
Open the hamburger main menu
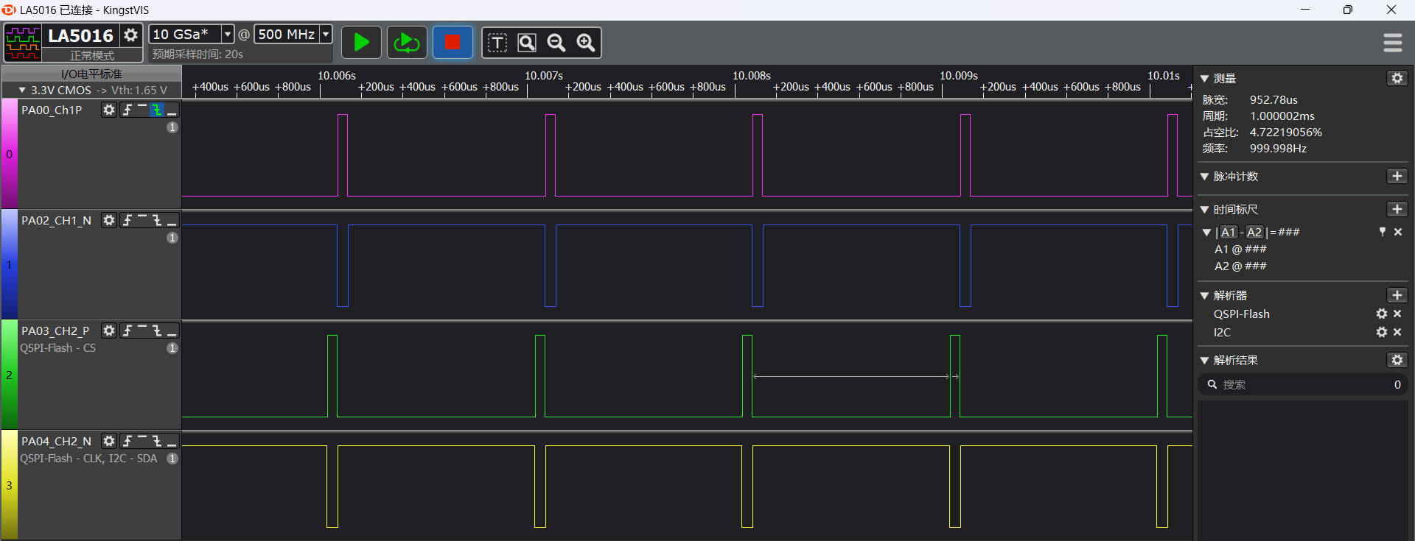1392,43
